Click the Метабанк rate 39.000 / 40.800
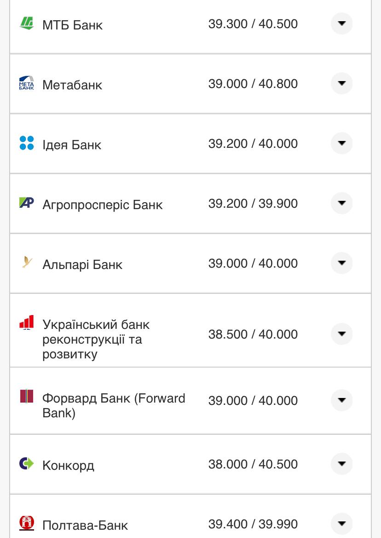381x538 pixels. click(x=253, y=84)
